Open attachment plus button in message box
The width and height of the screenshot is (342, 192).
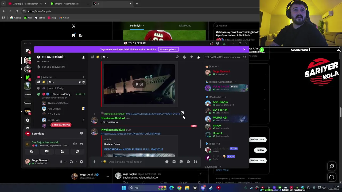tap(94, 162)
